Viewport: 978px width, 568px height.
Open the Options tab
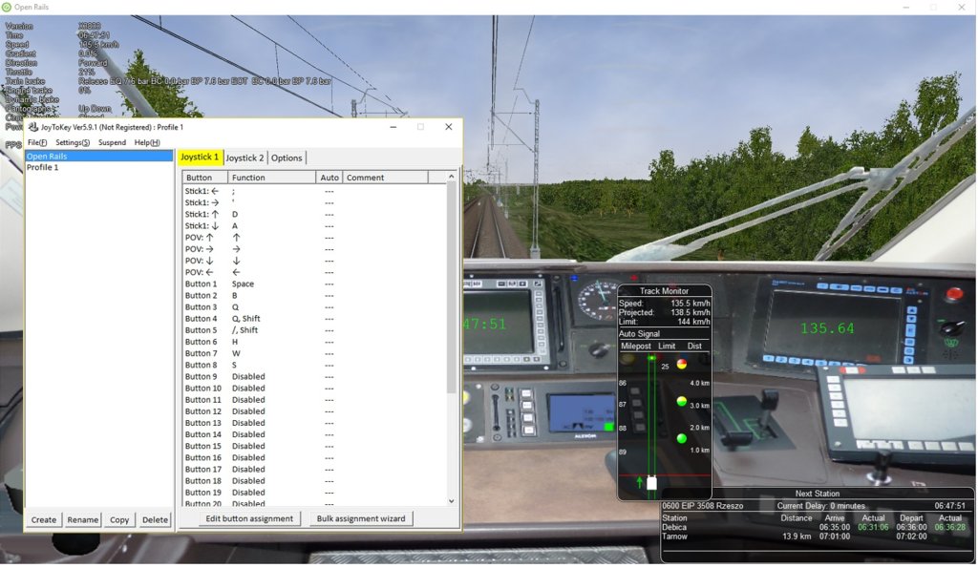pos(287,158)
